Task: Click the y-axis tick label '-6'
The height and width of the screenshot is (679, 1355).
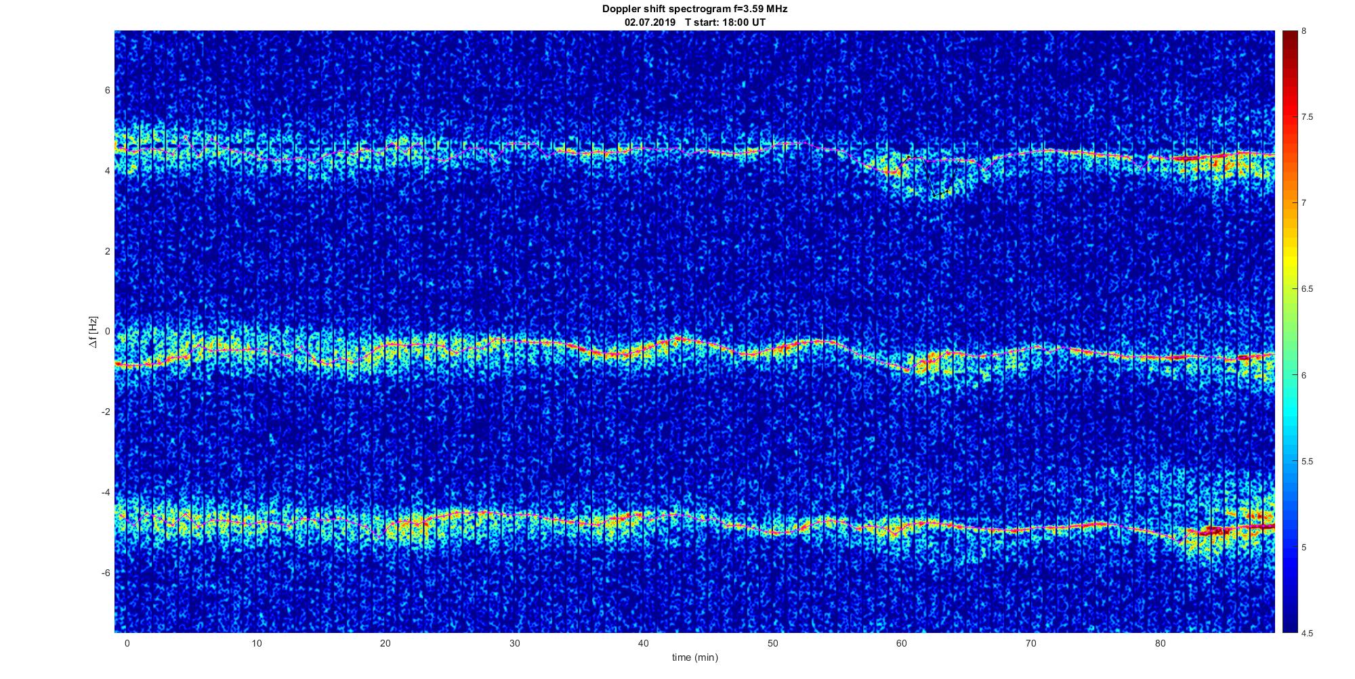Action: click(x=105, y=573)
